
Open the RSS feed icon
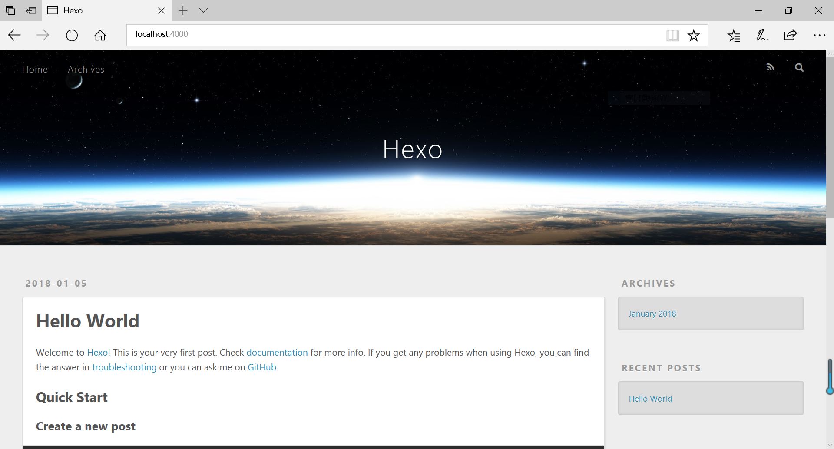[x=770, y=67]
